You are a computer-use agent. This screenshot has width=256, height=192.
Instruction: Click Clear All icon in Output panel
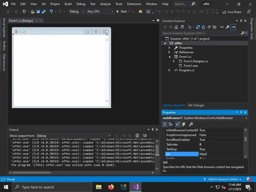pos(137,135)
